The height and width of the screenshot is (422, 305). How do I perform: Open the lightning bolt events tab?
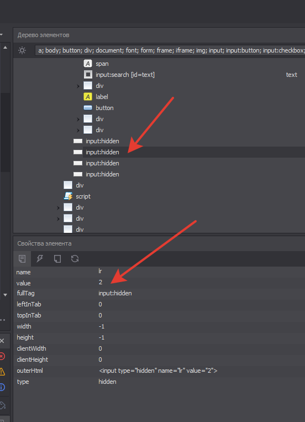[x=40, y=259]
